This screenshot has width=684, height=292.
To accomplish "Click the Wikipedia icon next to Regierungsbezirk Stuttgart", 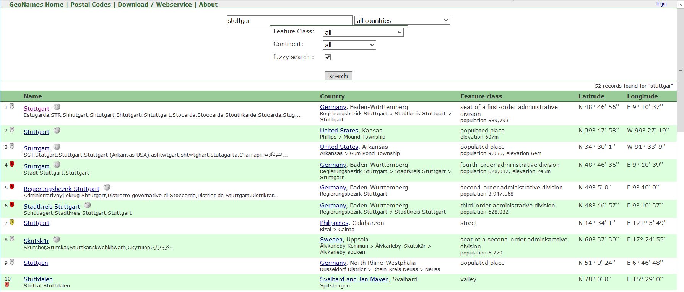I will [107, 188].
